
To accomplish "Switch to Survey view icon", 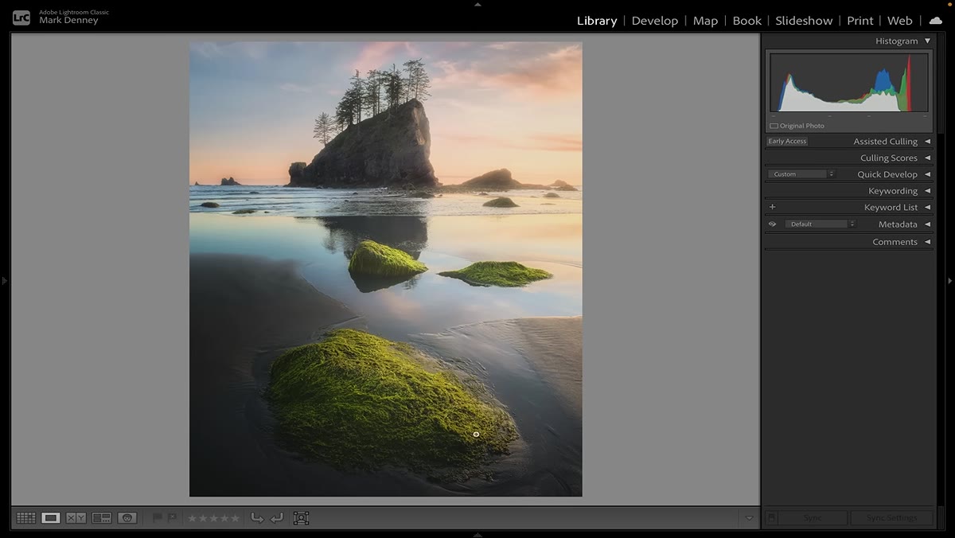I will click(x=102, y=518).
